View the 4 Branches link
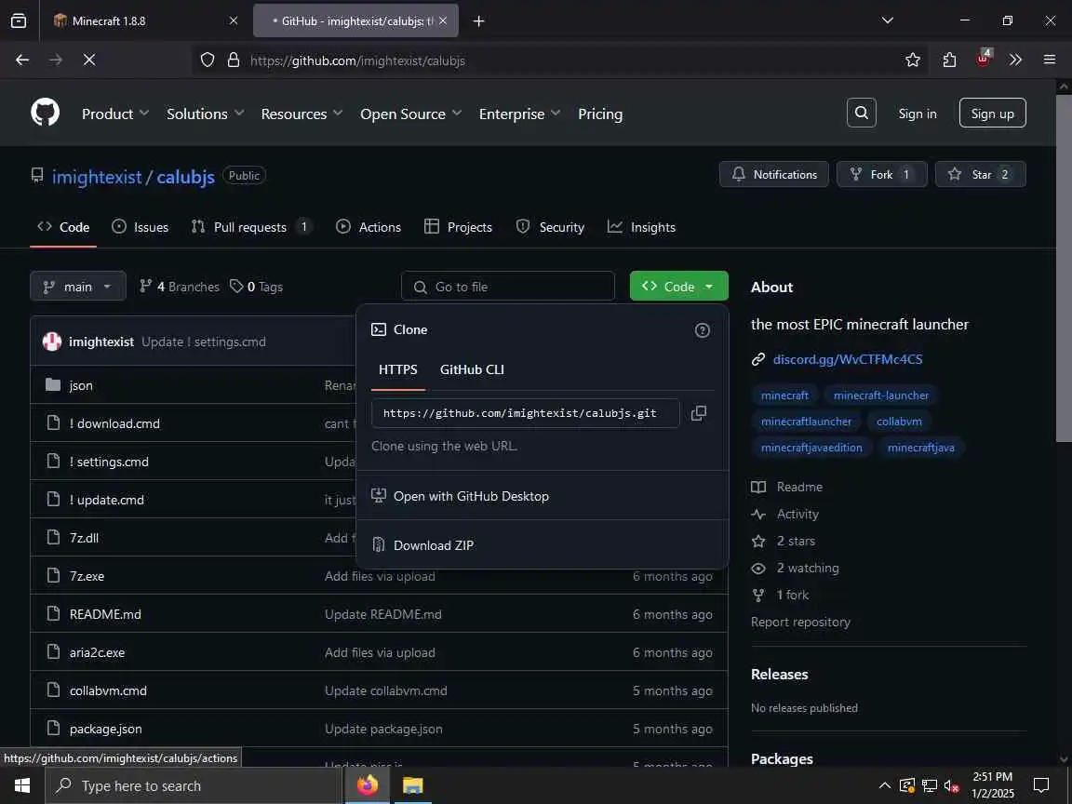The image size is (1072, 804). tap(180, 287)
